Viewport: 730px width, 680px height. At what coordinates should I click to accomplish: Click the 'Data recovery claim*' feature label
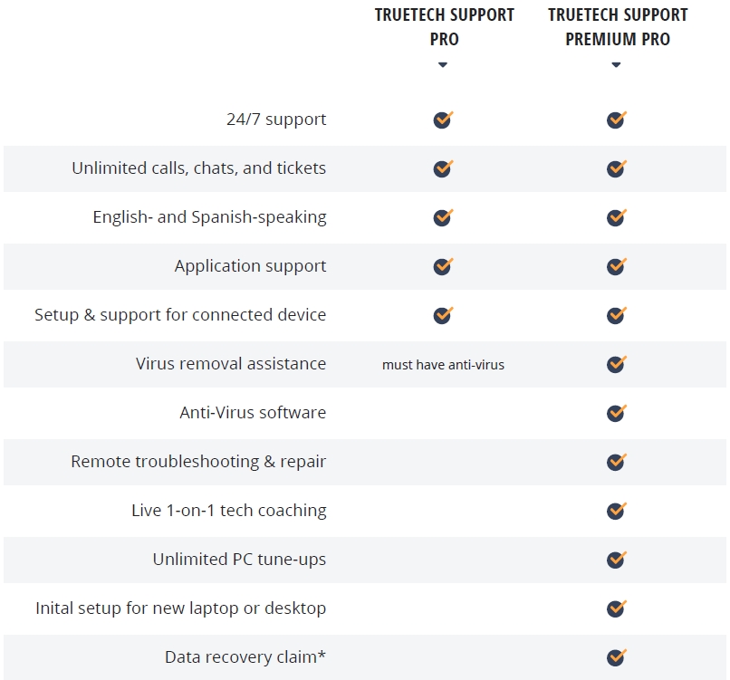[x=245, y=656]
